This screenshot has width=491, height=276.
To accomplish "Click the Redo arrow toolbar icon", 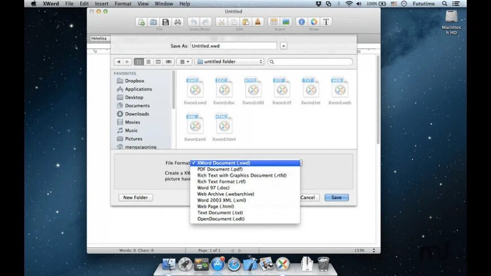I will (205, 22).
